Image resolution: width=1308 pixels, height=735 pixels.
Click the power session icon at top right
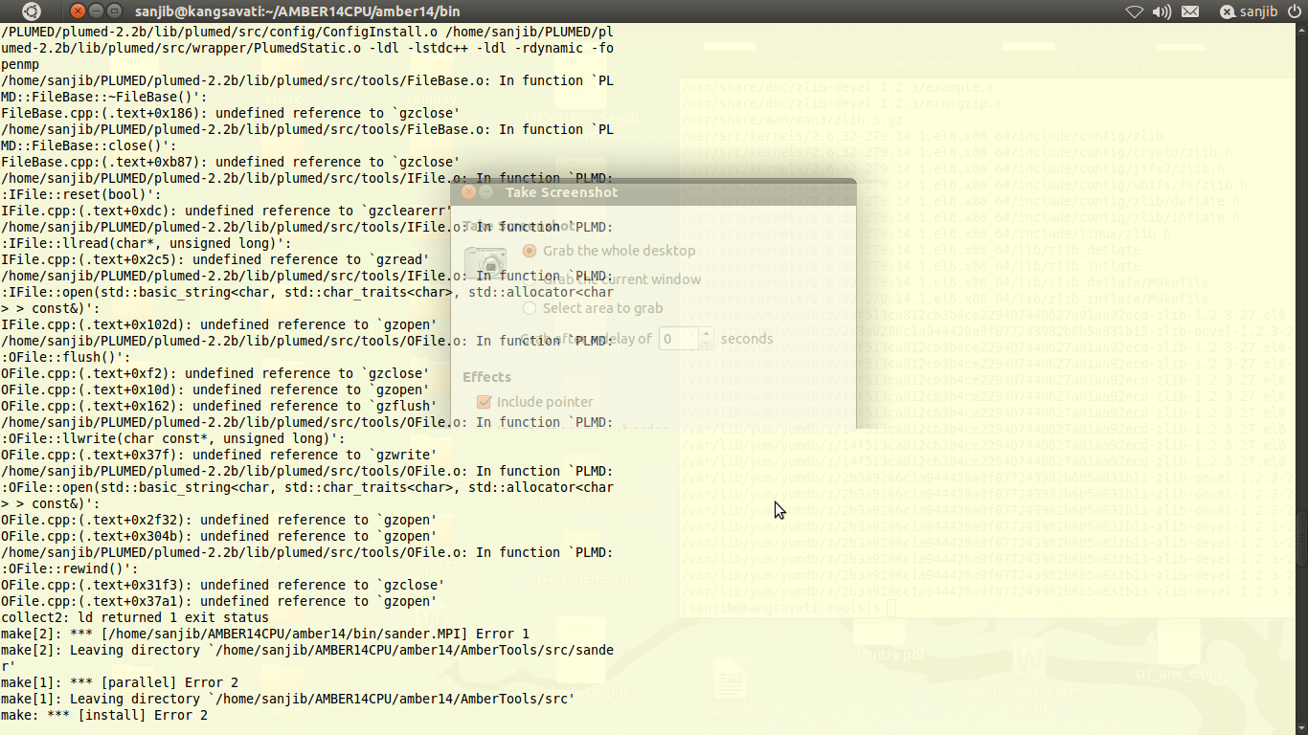click(1293, 11)
